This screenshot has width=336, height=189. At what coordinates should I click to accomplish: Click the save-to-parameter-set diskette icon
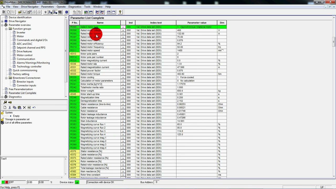coord(5,102)
